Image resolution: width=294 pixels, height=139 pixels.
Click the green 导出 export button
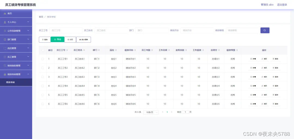click(57, 39)
